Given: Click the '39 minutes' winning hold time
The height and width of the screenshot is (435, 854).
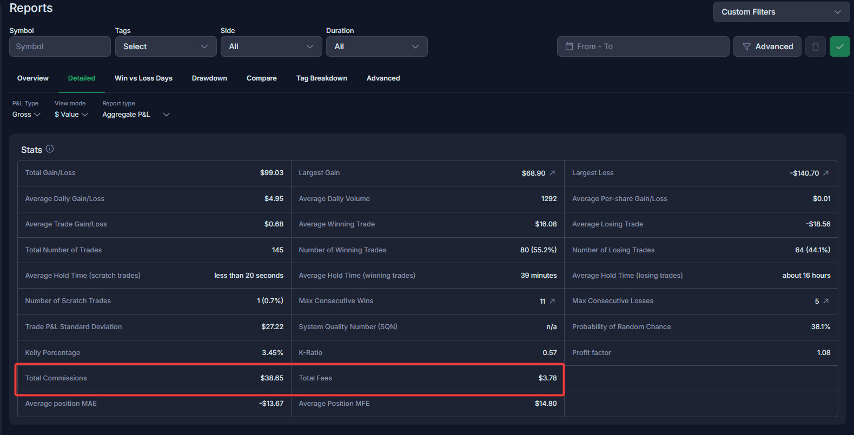Looking at the screenshot, I should pyautogui.click(x=539, y=276).
